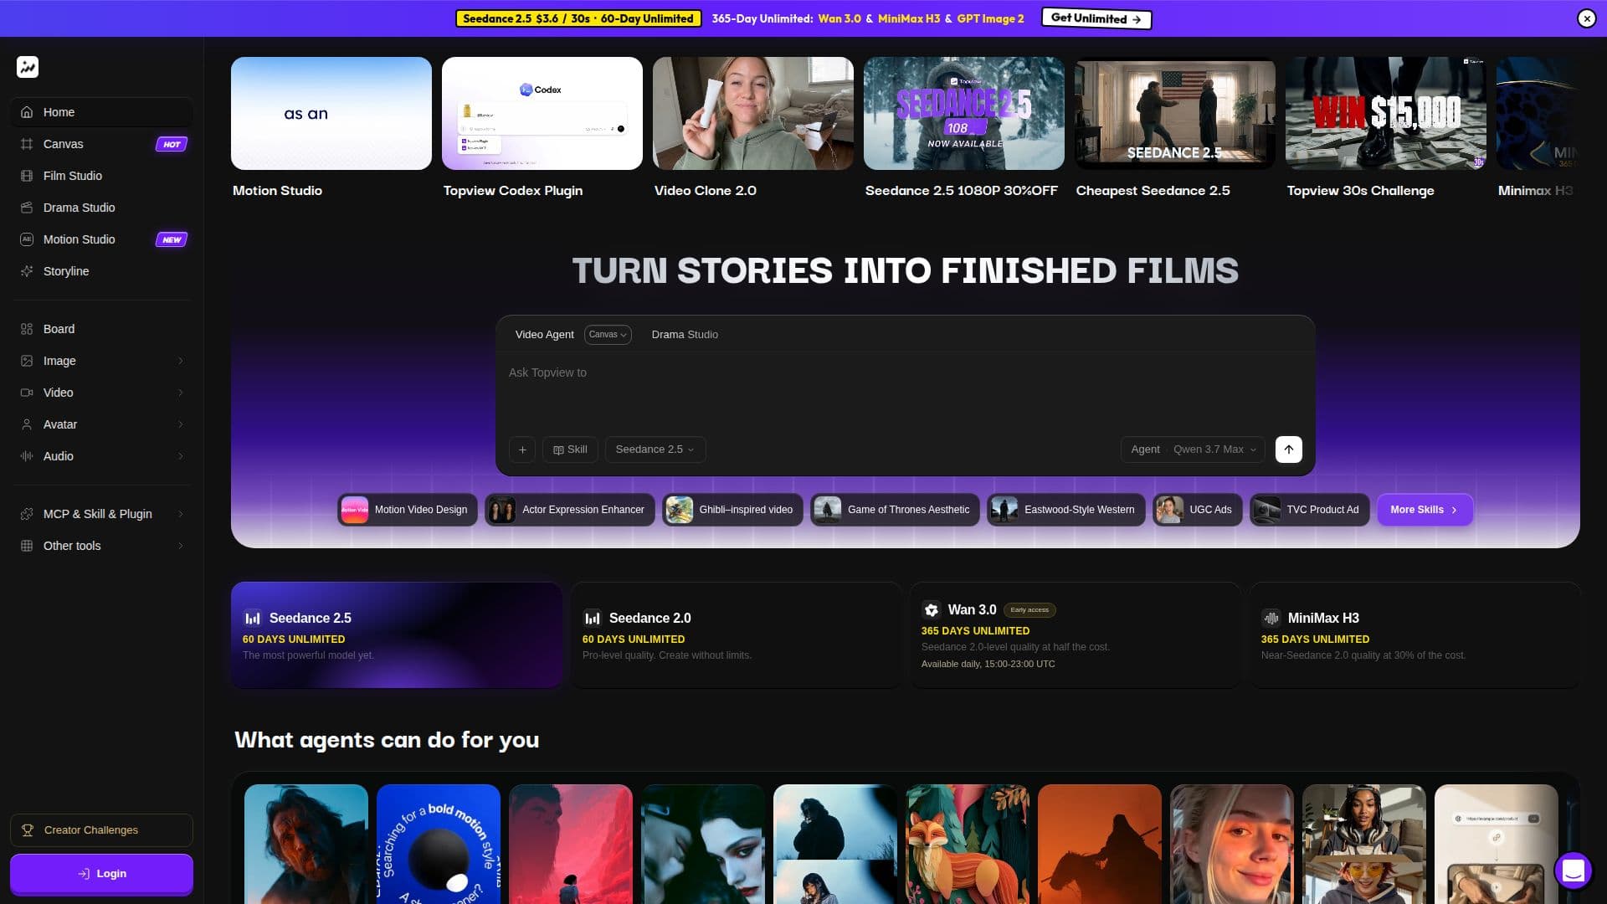1607x904 pixels.
Task: Open Motion Studio in the sidebar
Action: point(102,239)
